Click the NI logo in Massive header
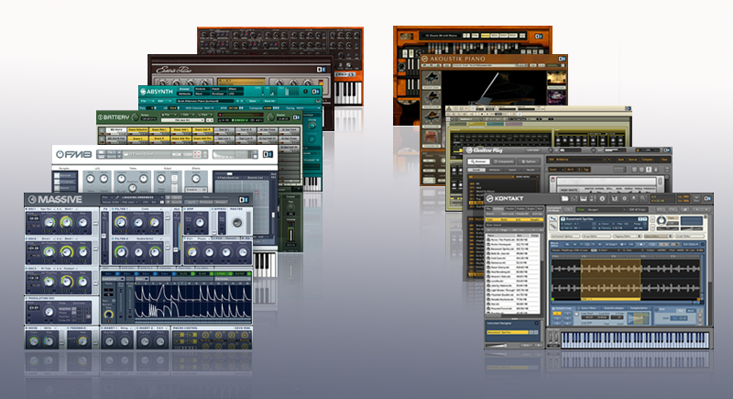Screen dimensions: 733x399 (244, 200)
